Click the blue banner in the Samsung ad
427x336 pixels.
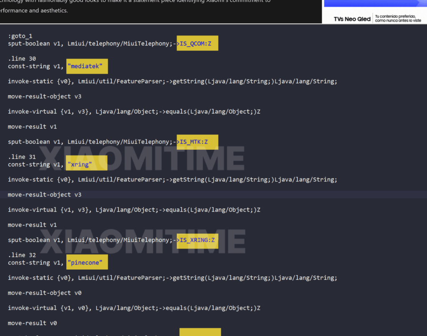pos(375,3)
